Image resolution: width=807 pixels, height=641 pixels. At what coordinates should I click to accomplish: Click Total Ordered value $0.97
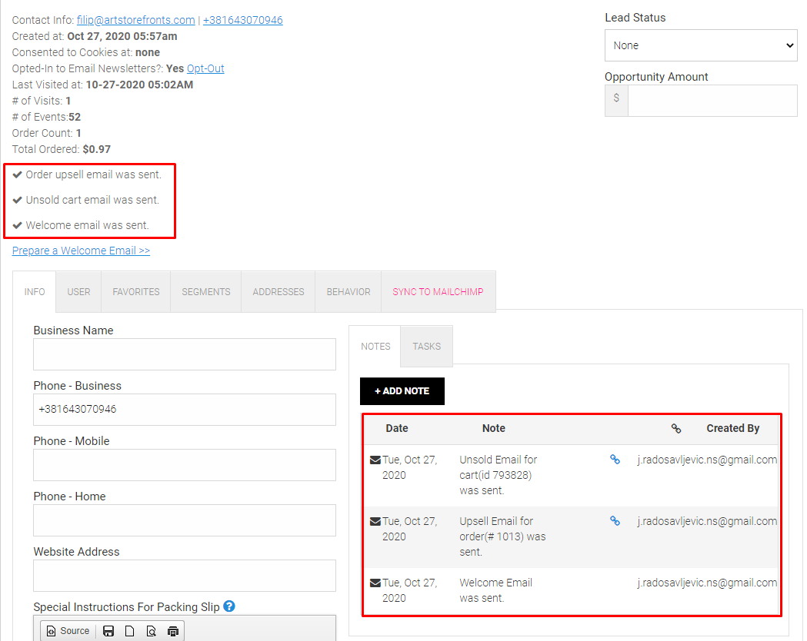click(x=97, y=149)
